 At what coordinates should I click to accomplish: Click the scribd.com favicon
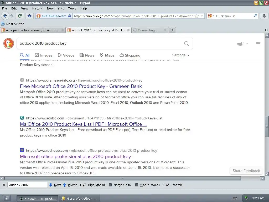pos(22,118)
